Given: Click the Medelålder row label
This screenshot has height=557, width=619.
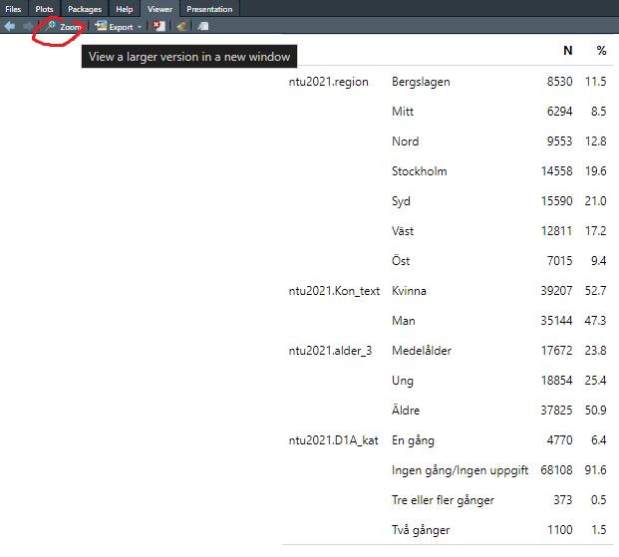Looking at the screenshot, I should point(422,351).
